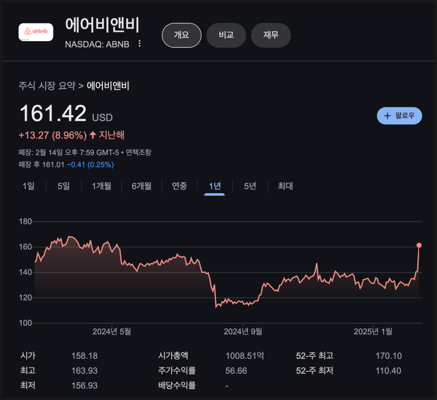Click the 161.42 price value
This screenshot has width=437, height=400.
pos(53,113)
